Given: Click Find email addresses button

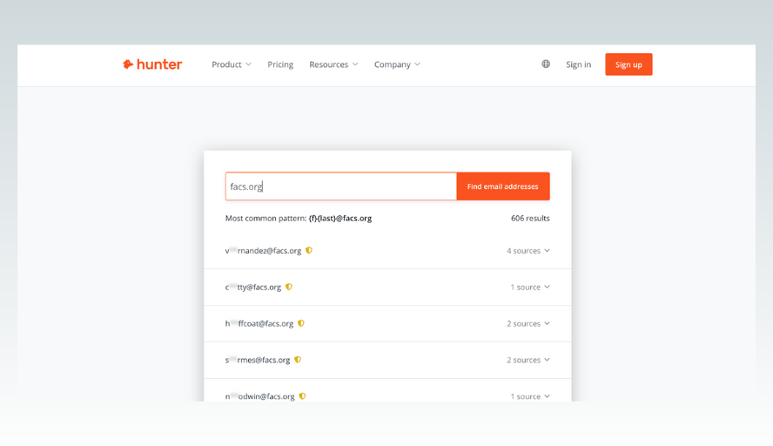Looking at the screenshot, I should (x=502, y=186).
